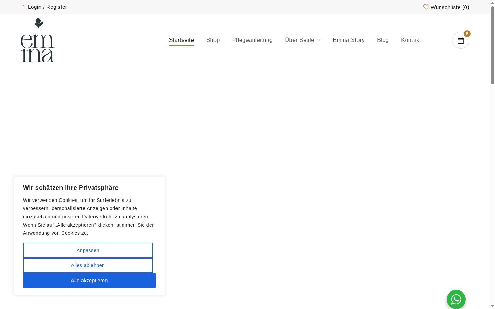
Task: Choose Alles ablehnen for cookies
Action: [x=88, y=265]
